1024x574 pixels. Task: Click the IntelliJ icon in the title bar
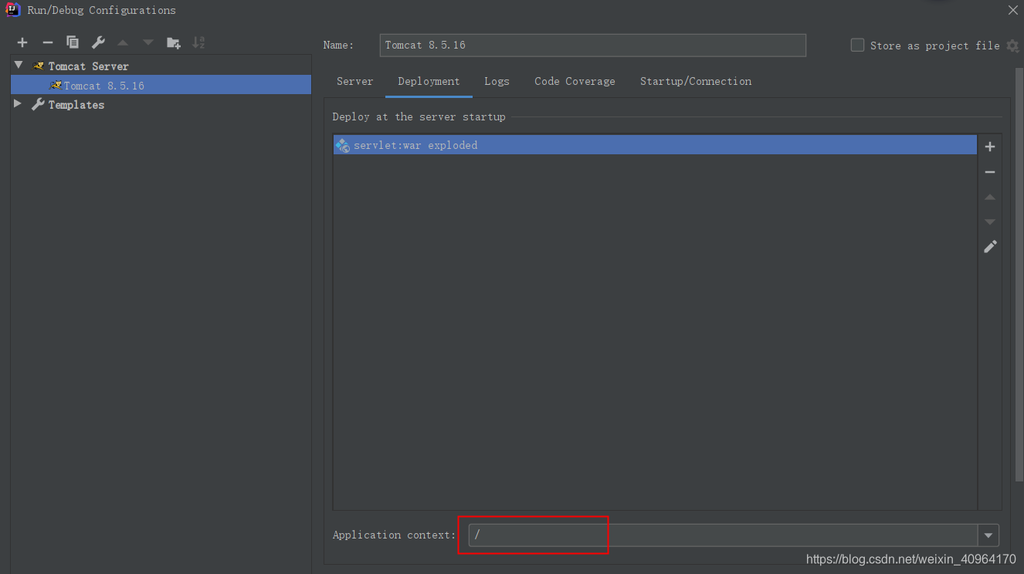(12, 9)
